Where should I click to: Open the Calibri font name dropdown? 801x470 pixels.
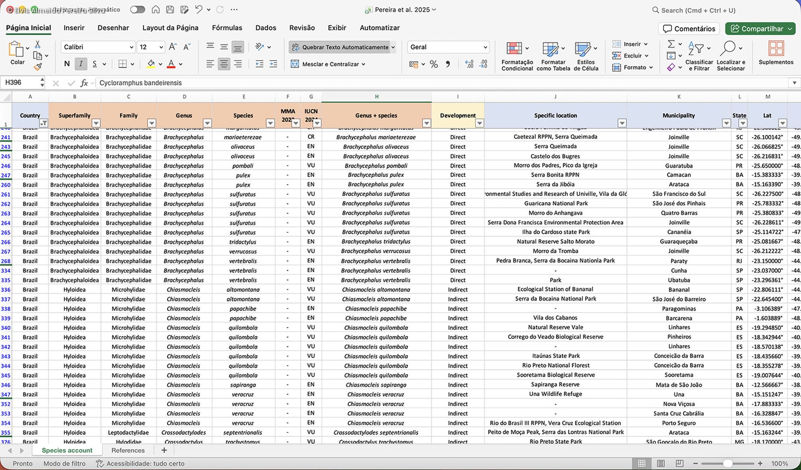point(98,47)
